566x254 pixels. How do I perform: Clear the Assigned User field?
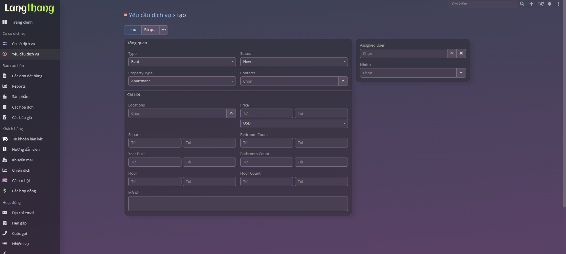pyautogui.click(x=461, y=53)
